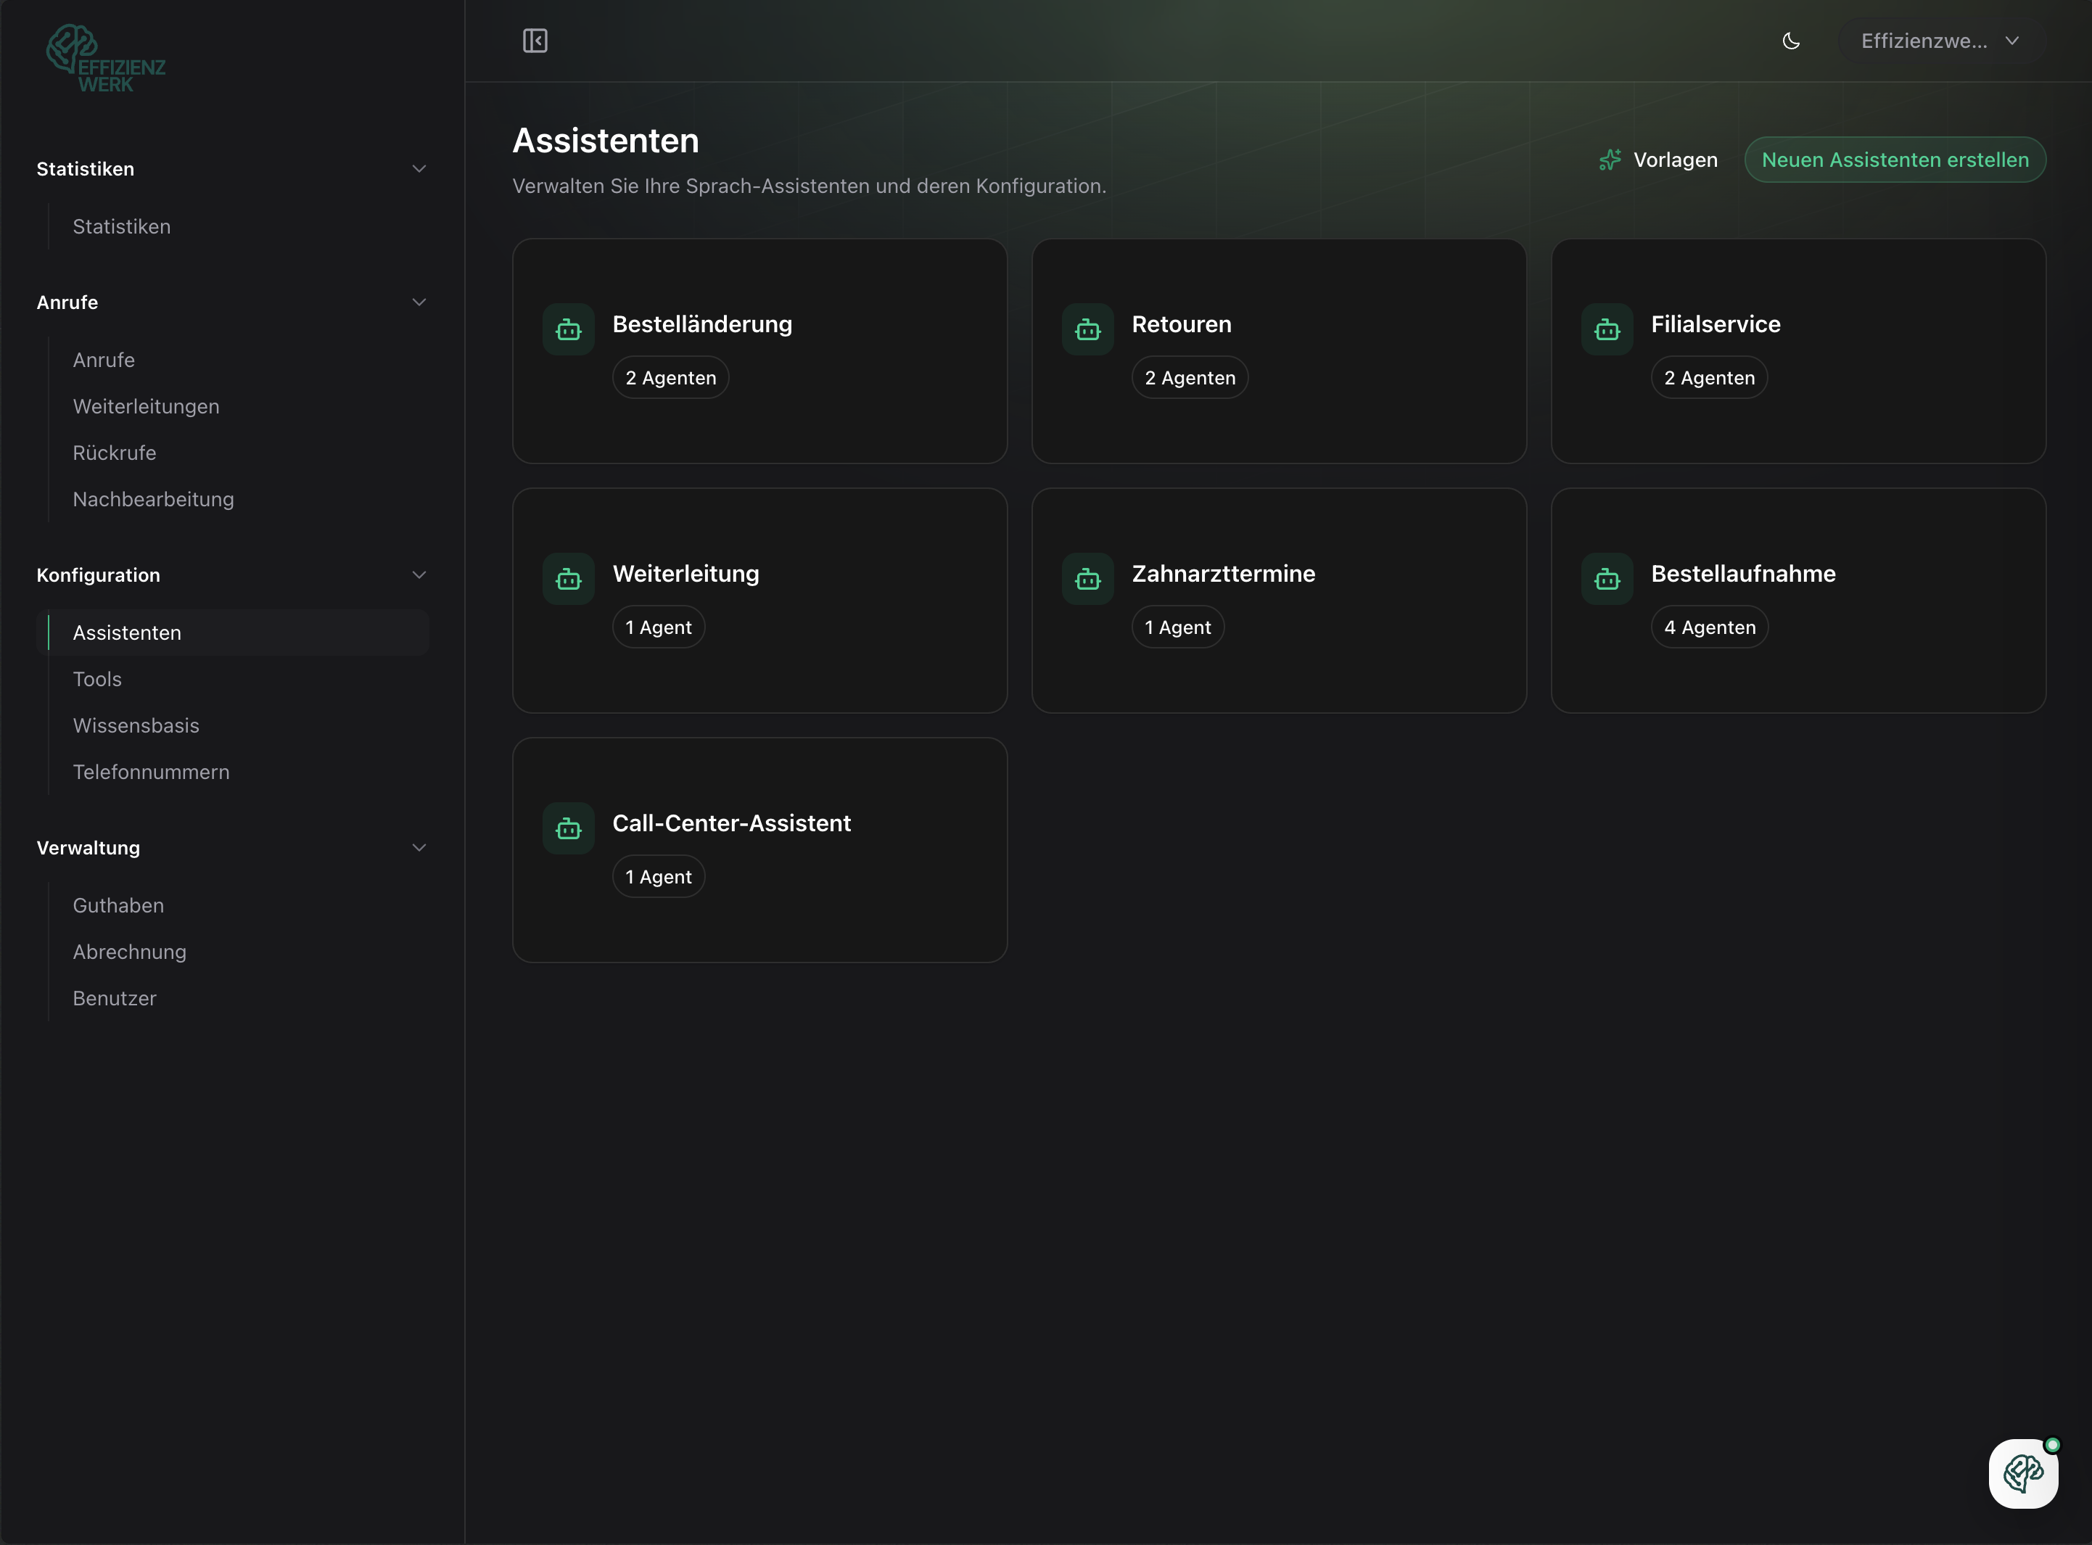This screenshot has width=2092, height=1545.
Task: Collapse the Konfiguration section chevron
Action: (x=419, y=575)
